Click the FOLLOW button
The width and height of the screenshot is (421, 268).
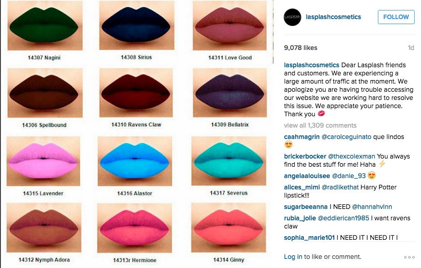pos(396,17)
